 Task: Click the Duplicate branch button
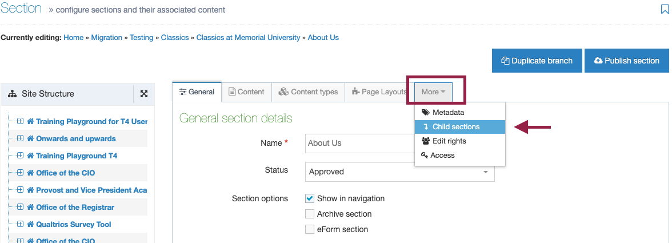(x=537, y=61)
